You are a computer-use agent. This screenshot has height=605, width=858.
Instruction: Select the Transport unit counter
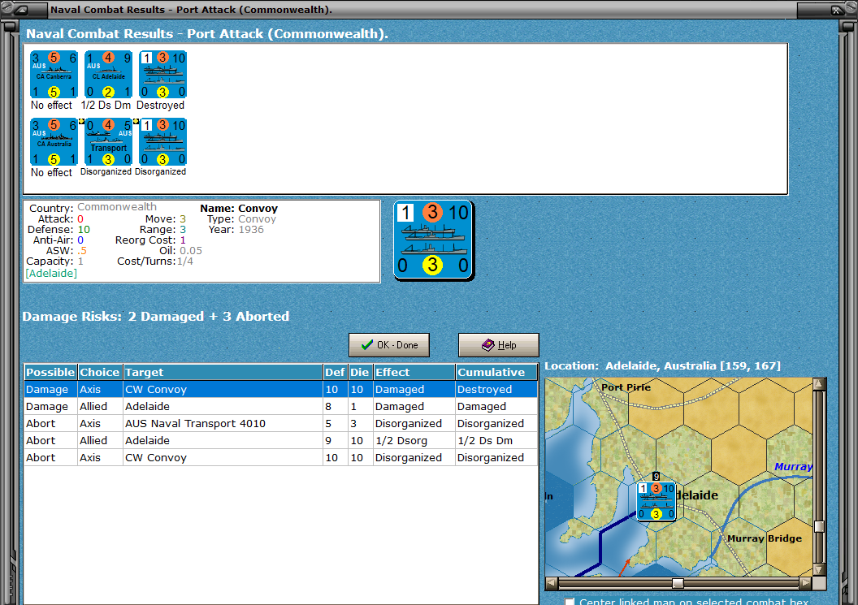click(x=108, y=142)
